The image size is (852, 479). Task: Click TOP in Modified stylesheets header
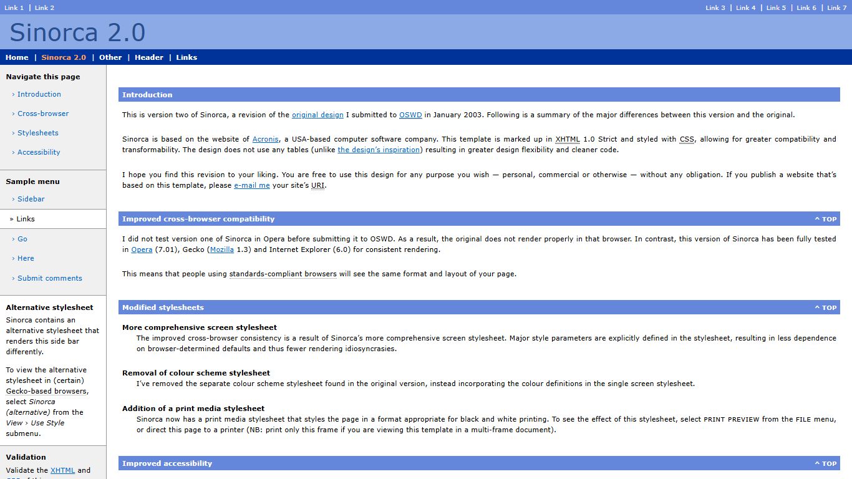click(826, 307)
